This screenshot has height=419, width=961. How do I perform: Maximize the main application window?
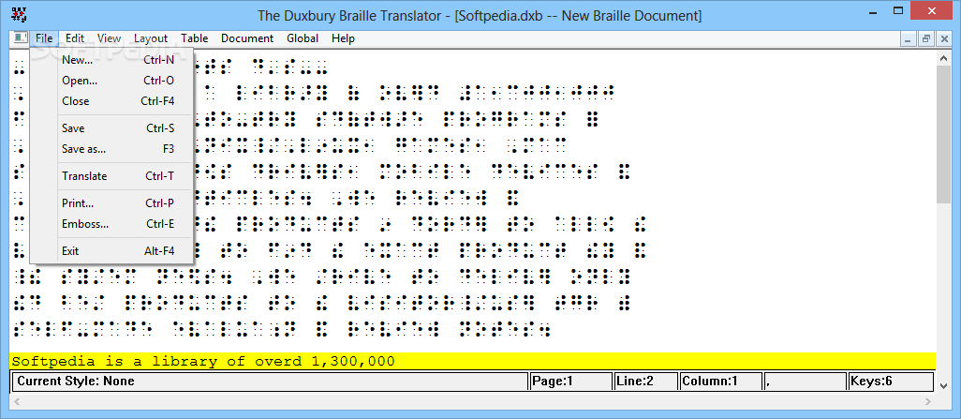898,10
